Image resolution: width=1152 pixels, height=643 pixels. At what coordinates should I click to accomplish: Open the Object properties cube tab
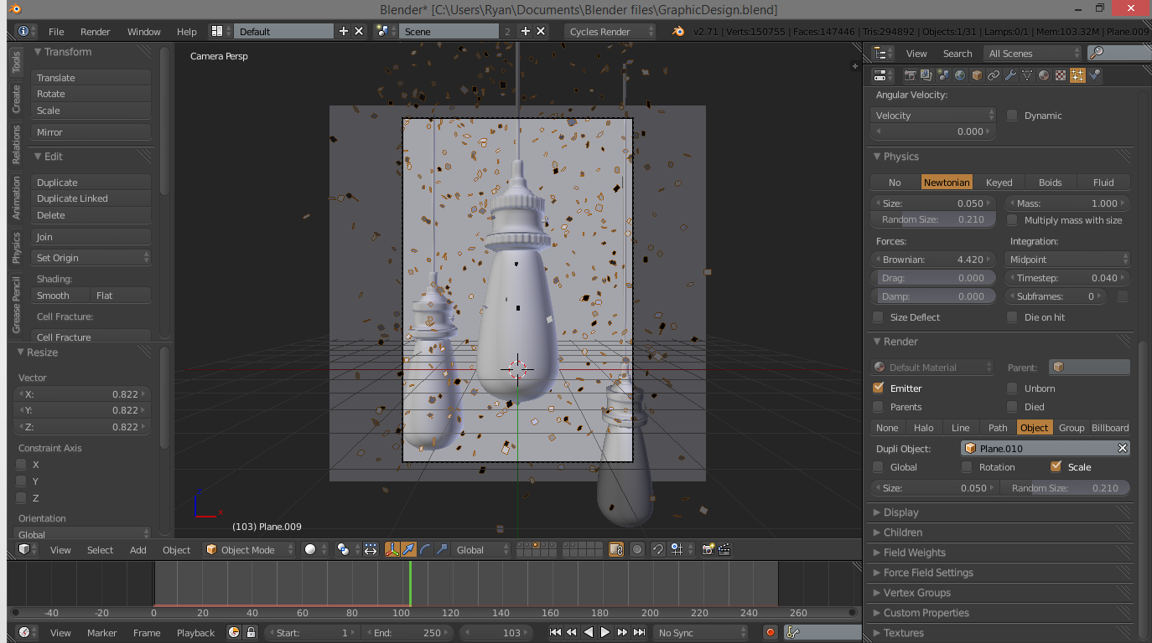click(977, 75)
